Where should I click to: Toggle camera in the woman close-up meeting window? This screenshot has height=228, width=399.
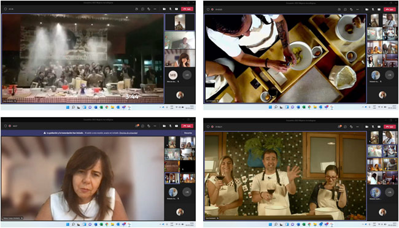pyautogui.click(x=164, y=126)
